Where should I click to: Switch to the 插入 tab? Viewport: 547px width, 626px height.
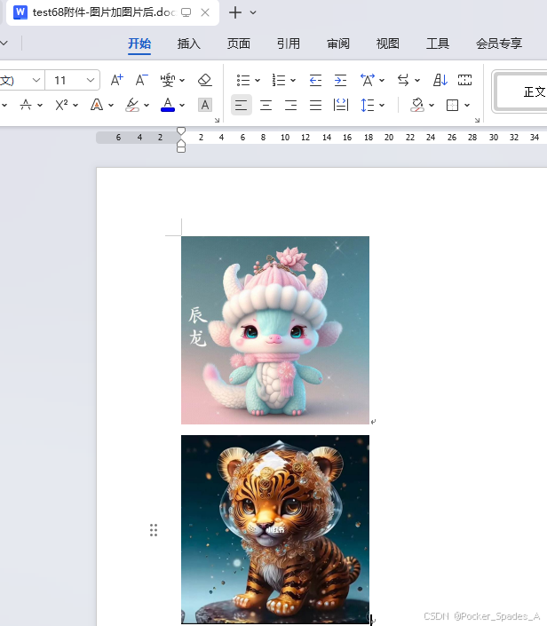point(189,44)
